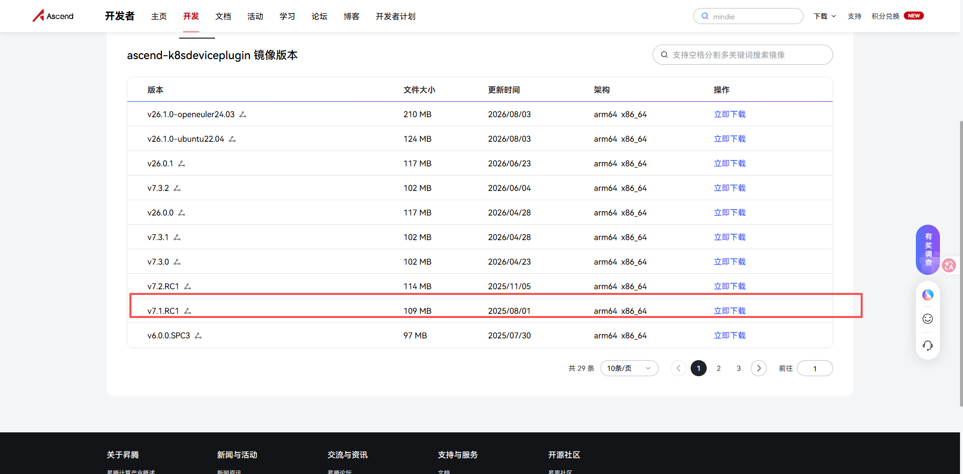
Task: Click the 共 29 条 total count
Action: coord(581,368)
